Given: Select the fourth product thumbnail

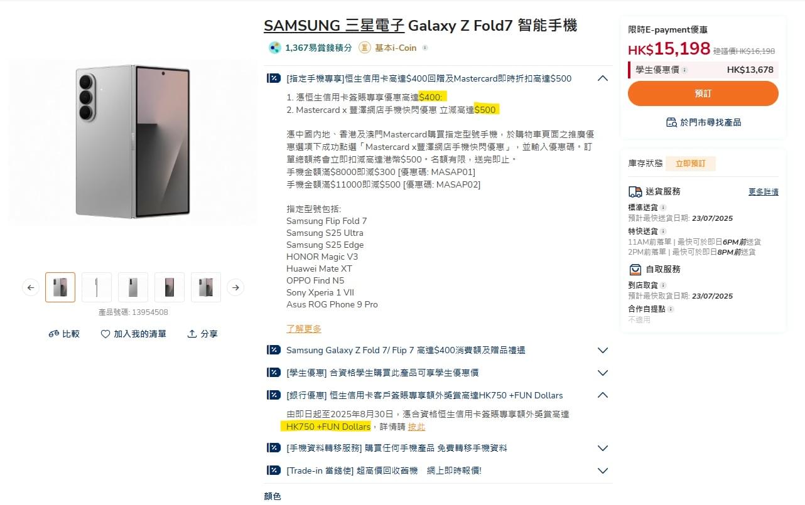Looking at the screenshot, I should (x=170, y=287).
